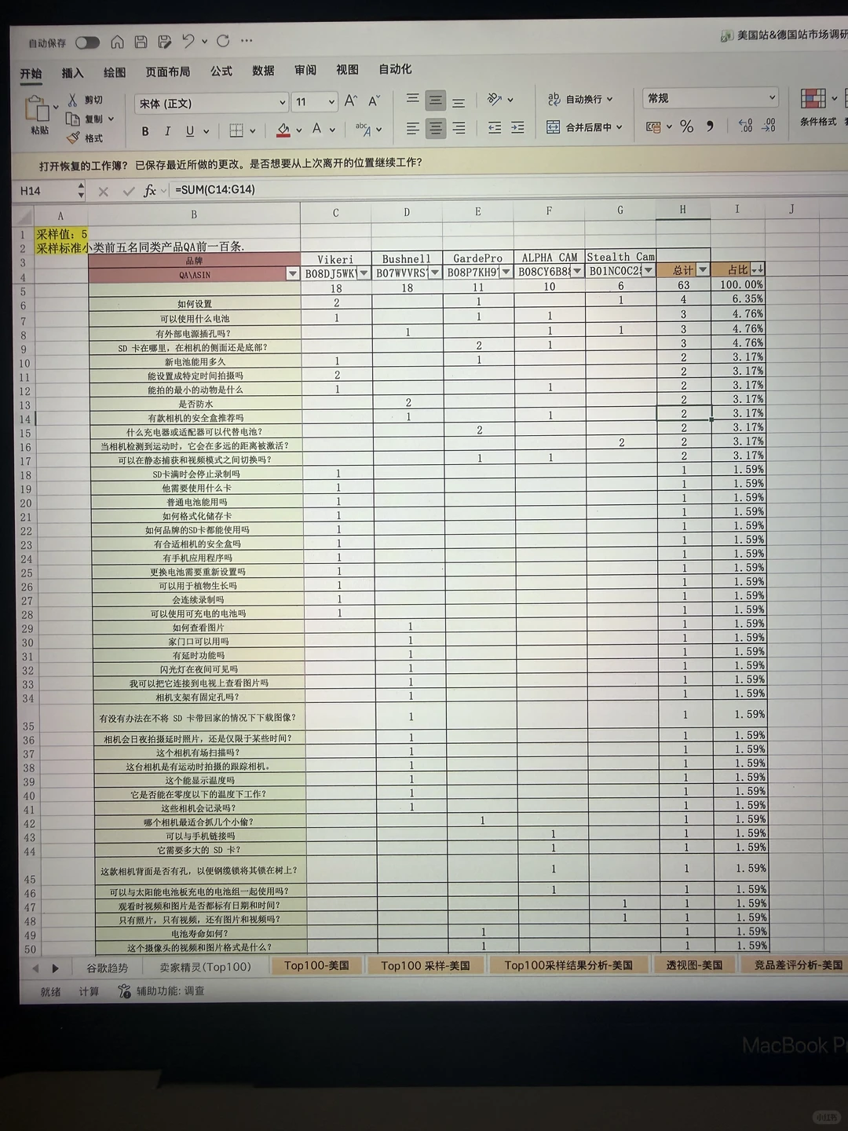Open the 审阅 ribbon tab
Screen dimensions: 848x1131
click(x=305, y=70)
